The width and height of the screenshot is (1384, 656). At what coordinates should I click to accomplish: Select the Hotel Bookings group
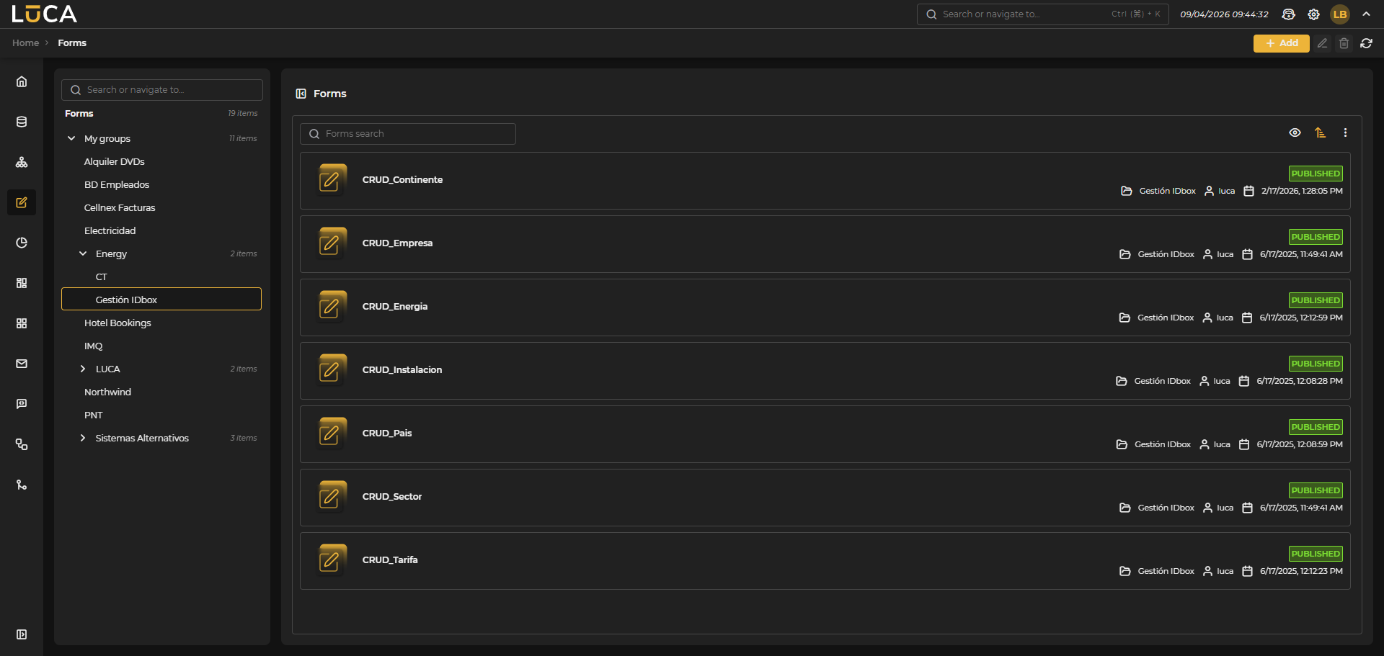(x=117, y=323)
